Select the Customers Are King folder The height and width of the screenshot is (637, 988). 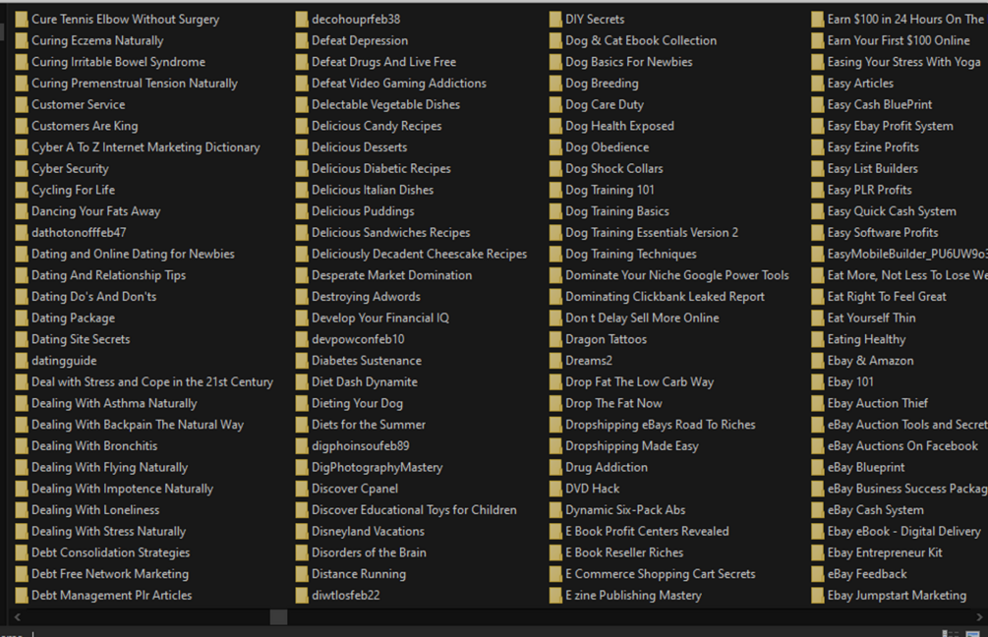(x=85, y=126)
